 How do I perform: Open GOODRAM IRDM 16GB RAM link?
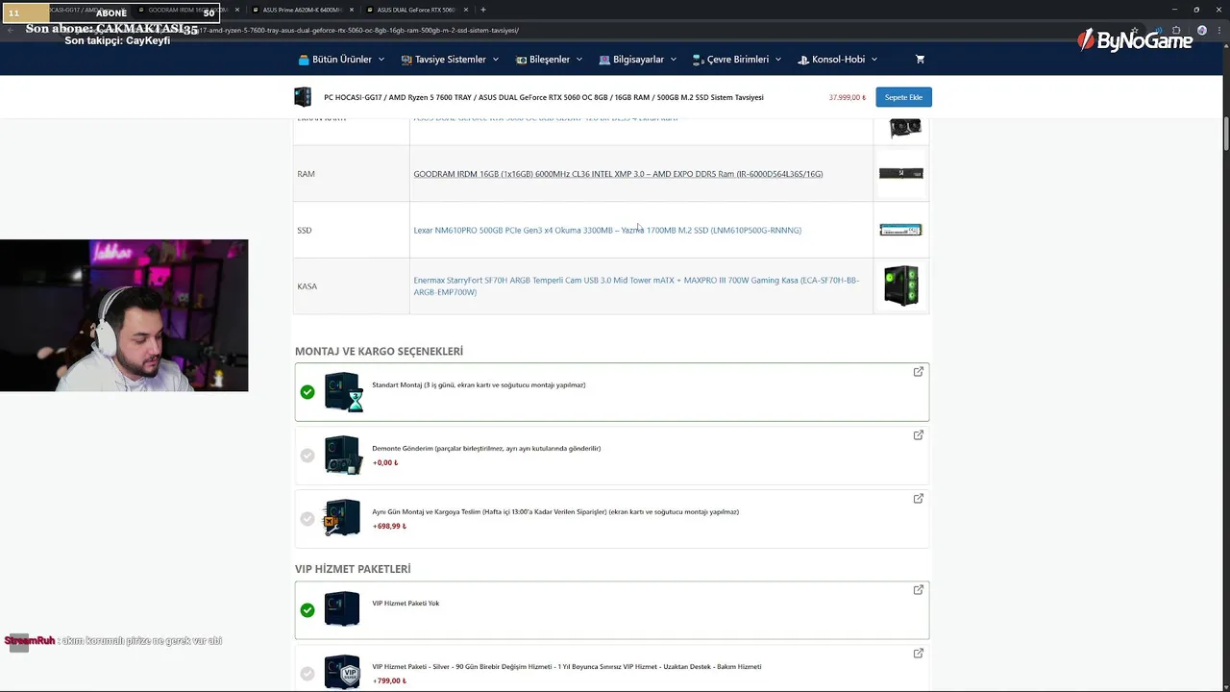coord(618,174)
